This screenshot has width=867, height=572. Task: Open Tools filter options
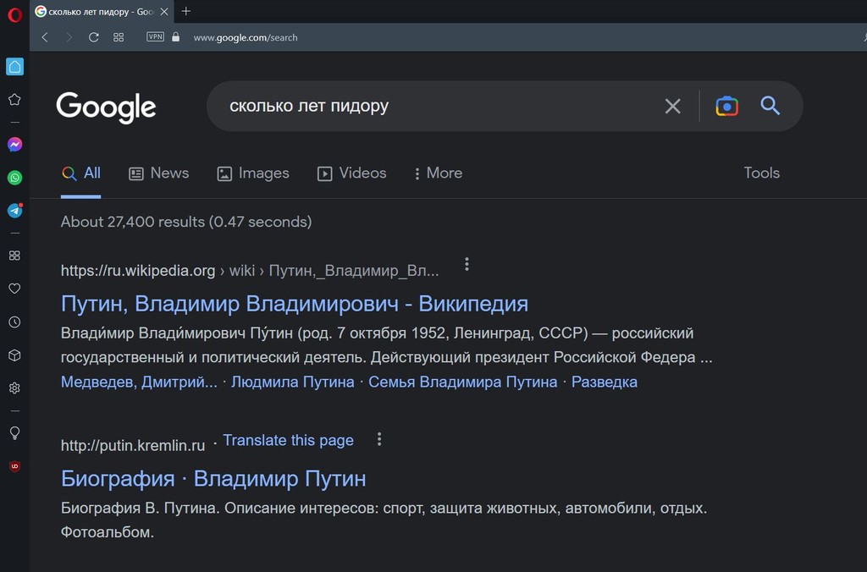click(x=760, y=173)
